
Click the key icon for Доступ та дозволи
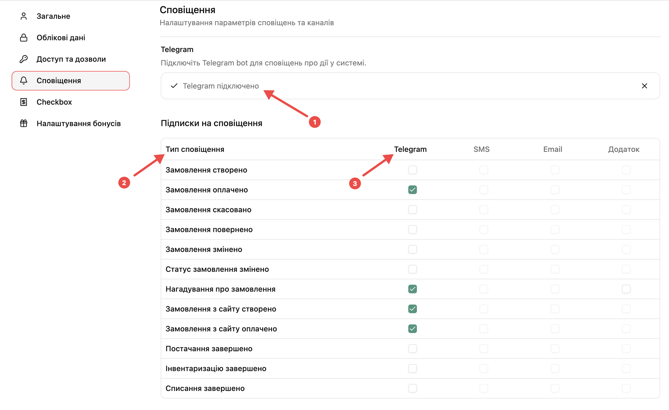click(x=24, y=59)
